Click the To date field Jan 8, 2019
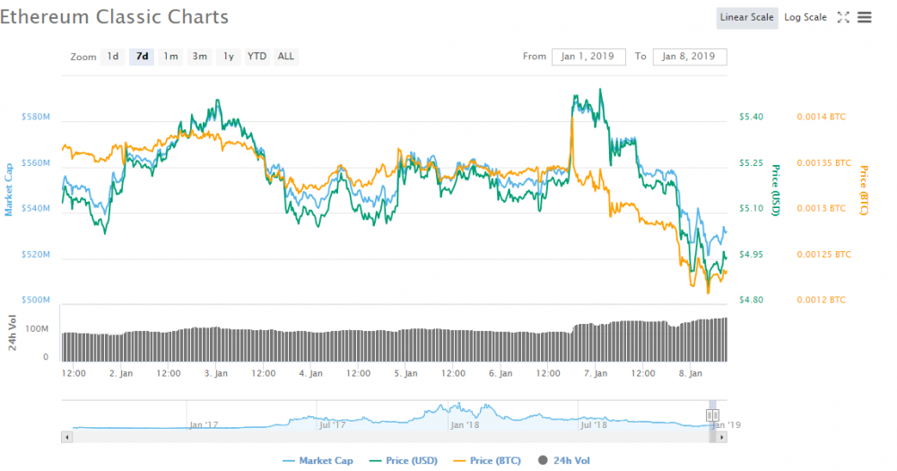The image size is (897, 471). click(x=689, y=57)
